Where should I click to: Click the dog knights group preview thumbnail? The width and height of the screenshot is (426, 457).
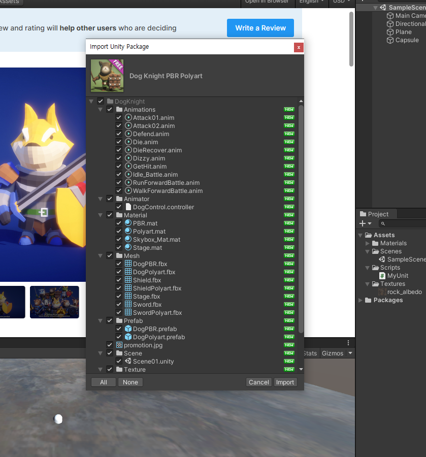(54, 302)
